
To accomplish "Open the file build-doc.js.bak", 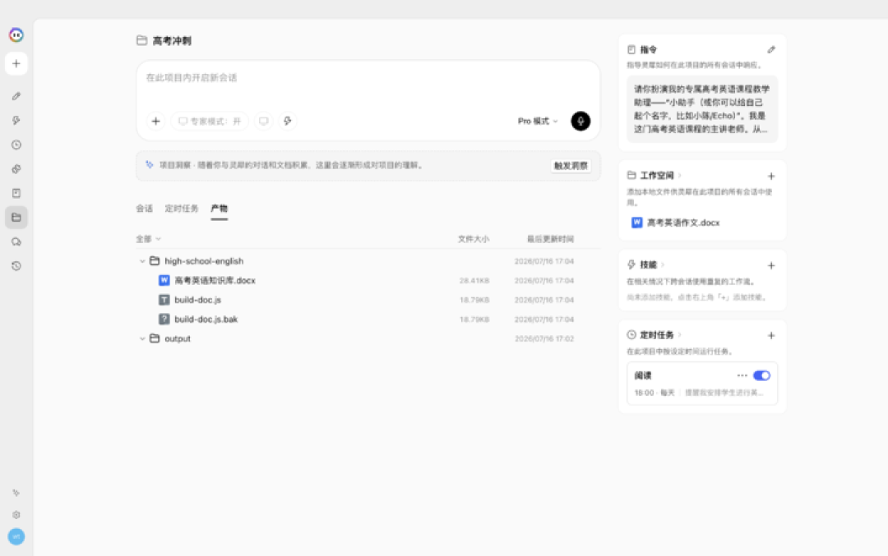I will point(206,319).
